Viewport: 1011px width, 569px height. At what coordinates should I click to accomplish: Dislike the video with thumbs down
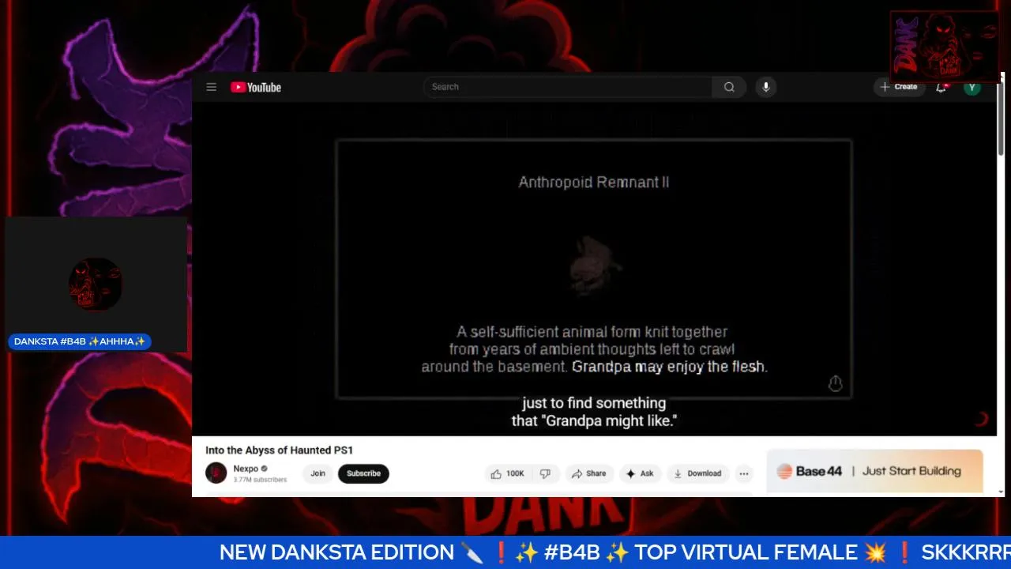[545, 473]
